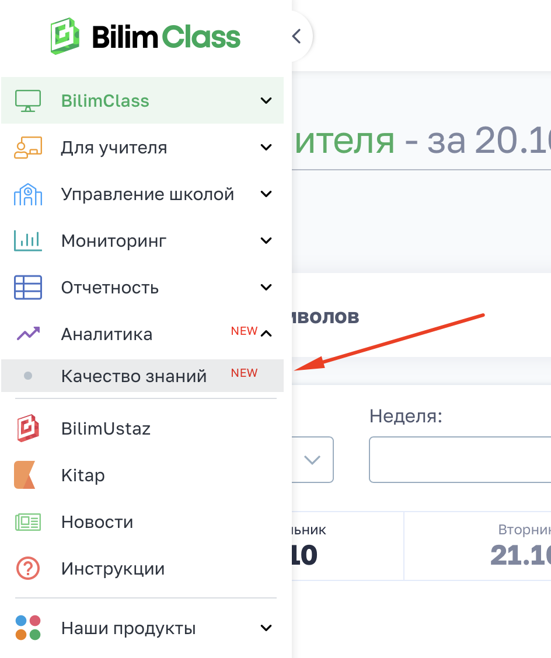Expand the Управление школой chevron
Image resolution: width=551 pixels, height=658 pixels.
pyautogui.click(x=266, y=194)
